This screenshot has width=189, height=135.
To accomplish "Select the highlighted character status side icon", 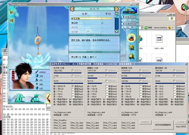I will [x=131, y=38].
